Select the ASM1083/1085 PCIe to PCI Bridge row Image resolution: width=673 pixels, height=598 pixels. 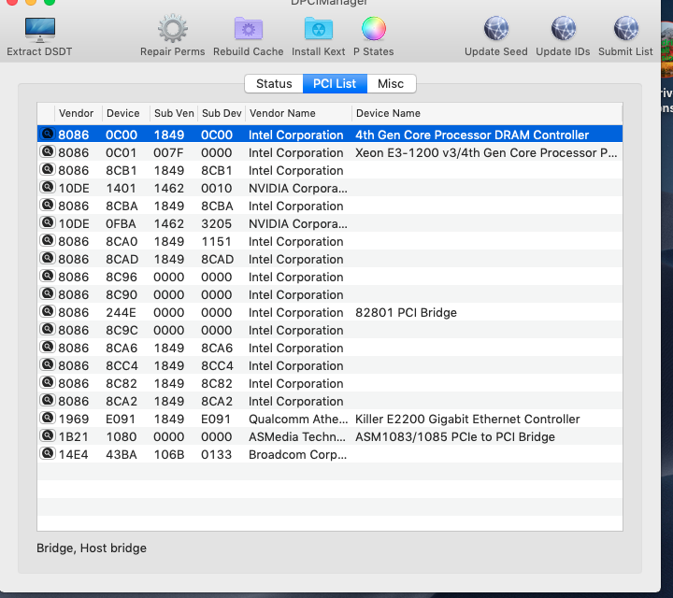click(454, 437)
